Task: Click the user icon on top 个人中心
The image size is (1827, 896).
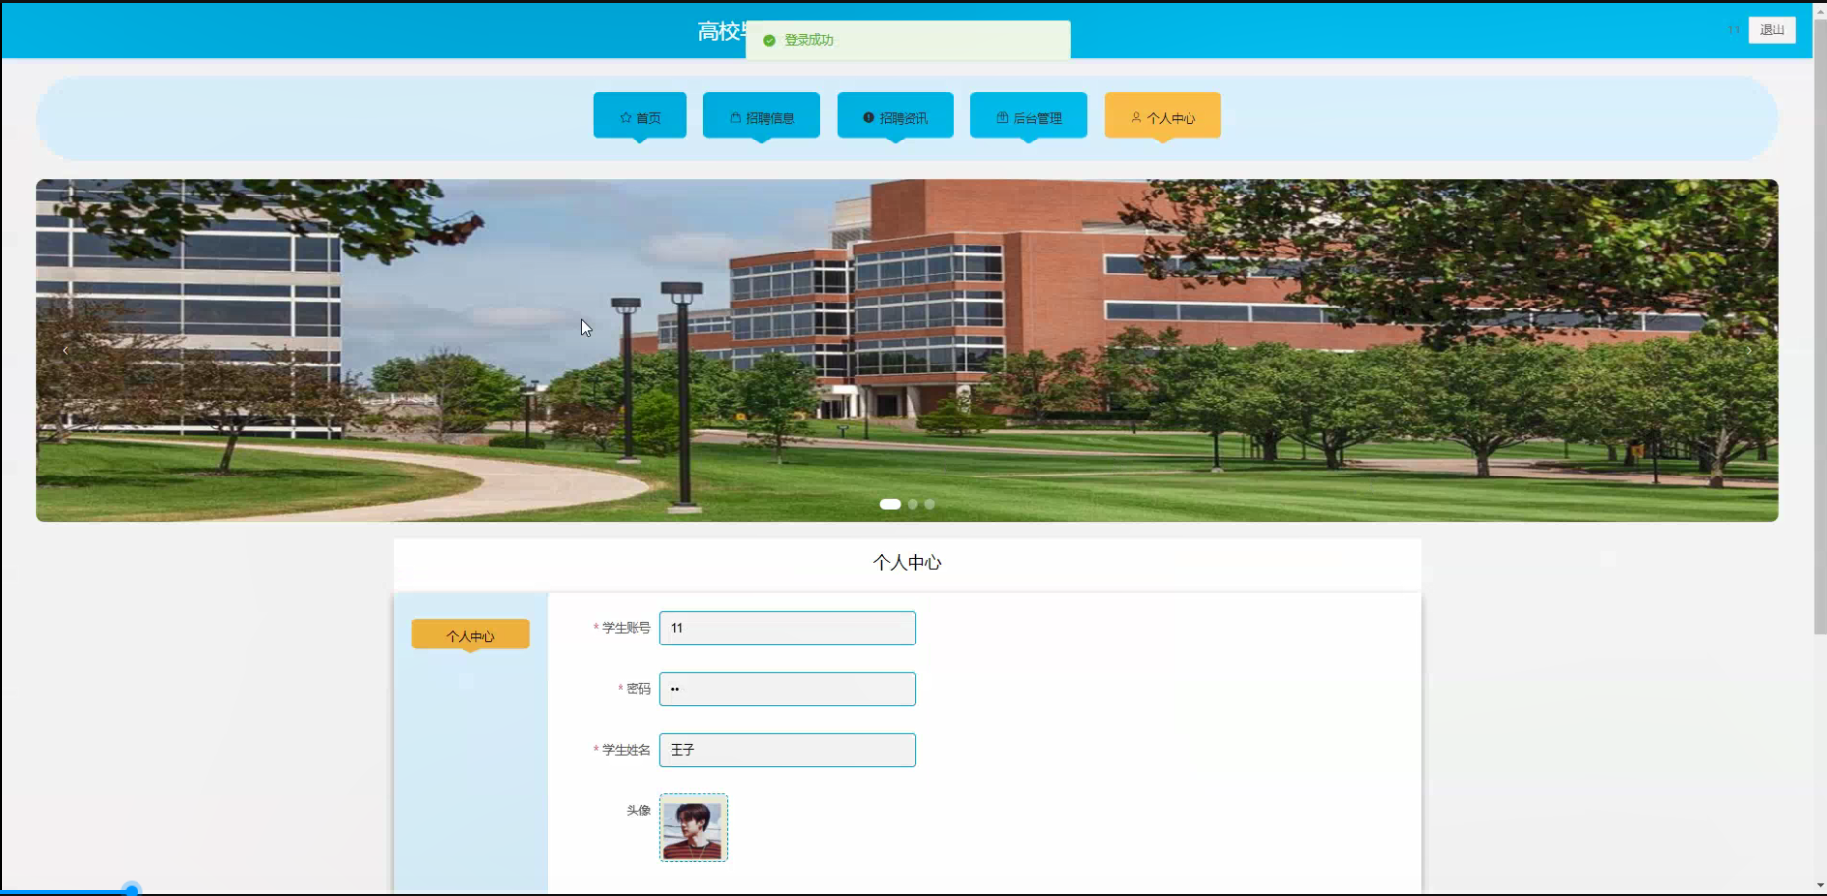Action: pyautogui.click(x=1136, y=118)
